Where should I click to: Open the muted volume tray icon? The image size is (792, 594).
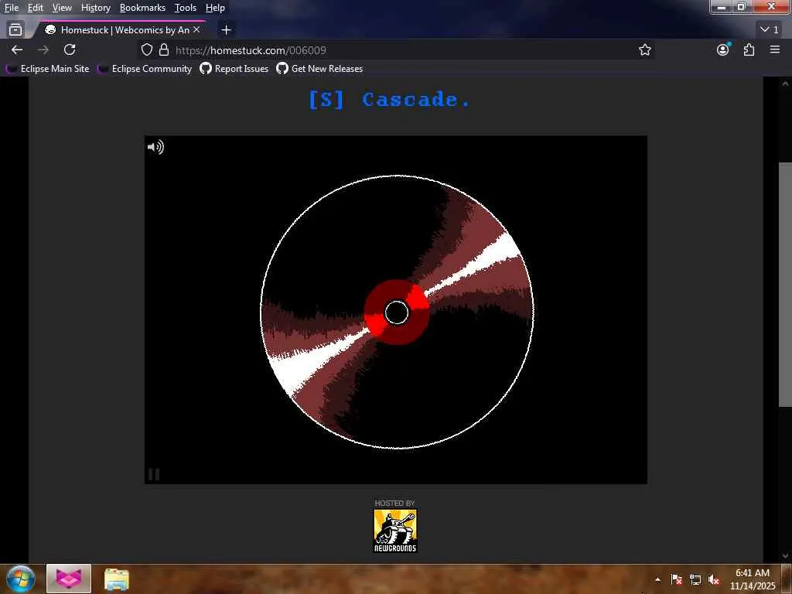[714, 579]
